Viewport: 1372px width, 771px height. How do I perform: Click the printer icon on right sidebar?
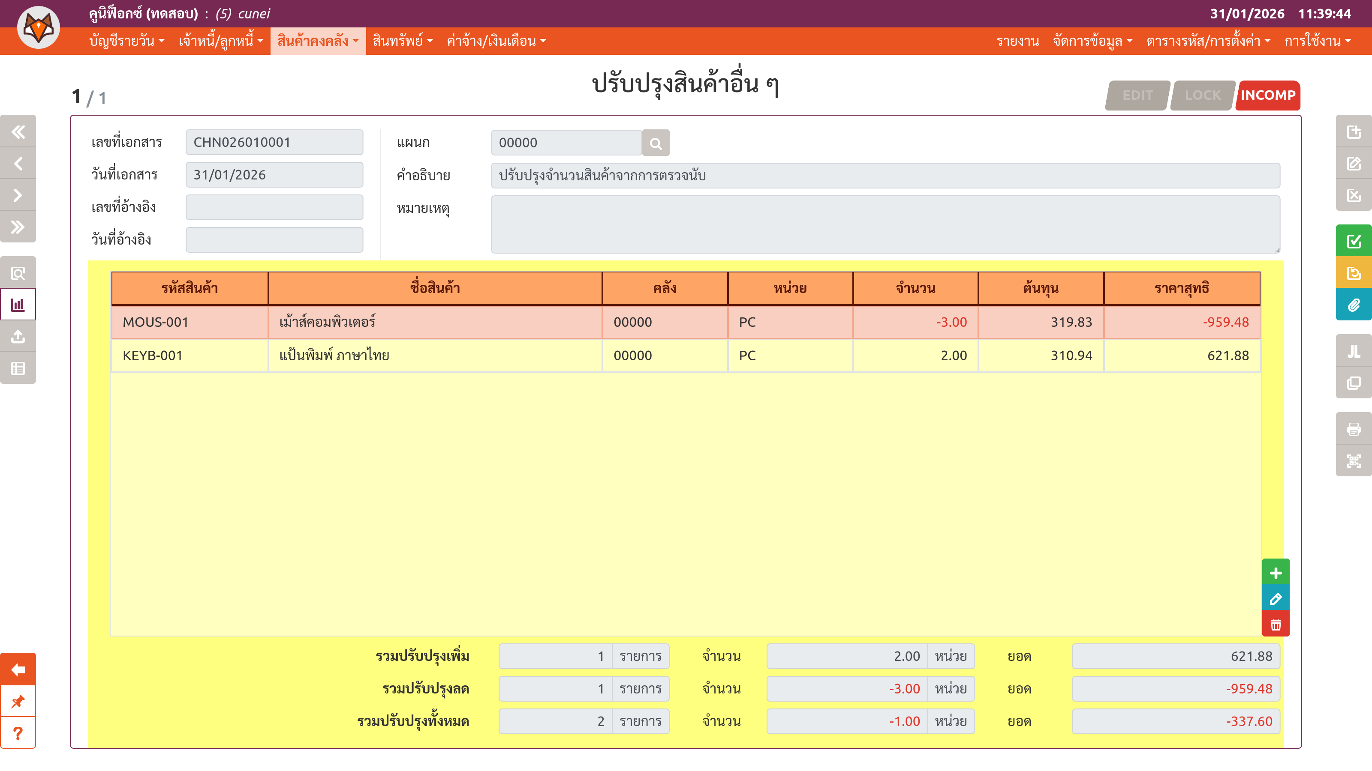(x=1353, y=428)
